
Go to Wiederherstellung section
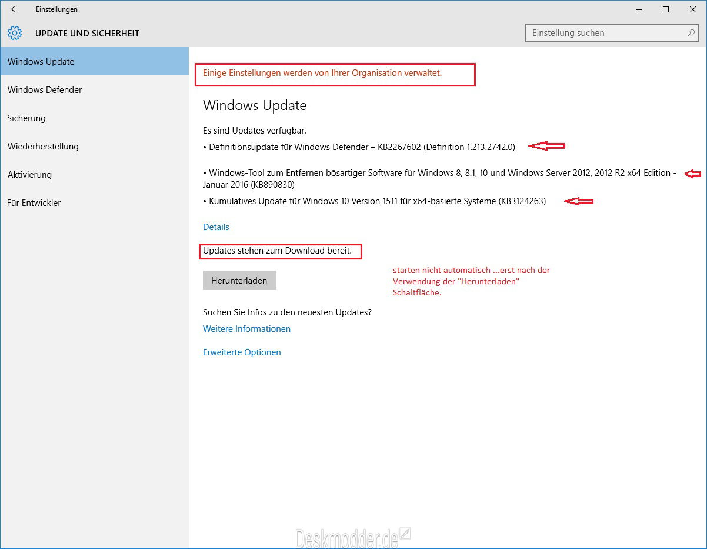[94, 146]
